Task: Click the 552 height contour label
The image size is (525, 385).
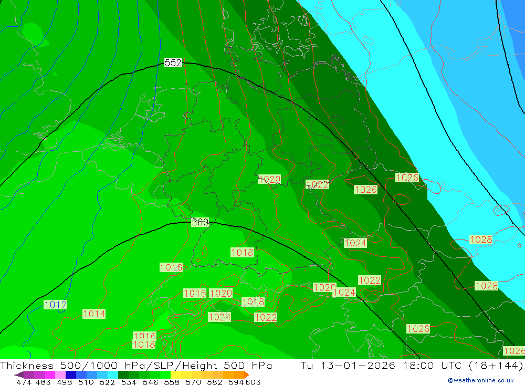Action: click(173, 63)
